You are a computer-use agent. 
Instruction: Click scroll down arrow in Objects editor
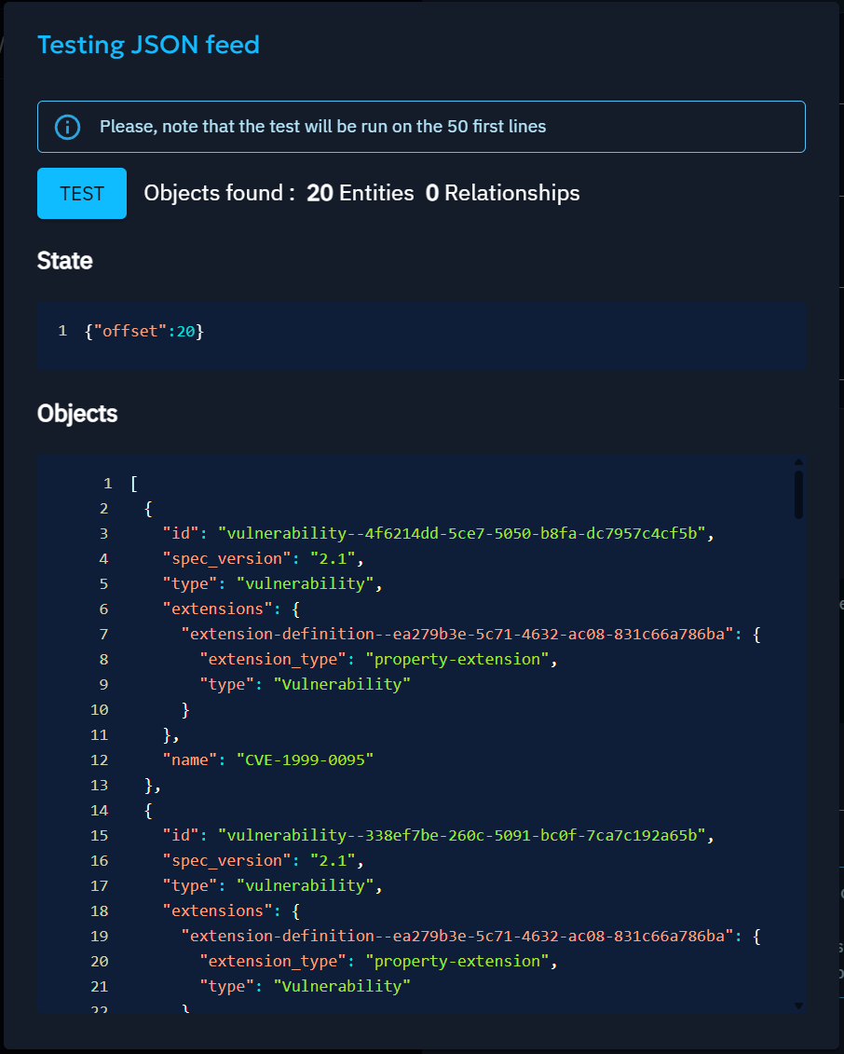(797, 1006)
